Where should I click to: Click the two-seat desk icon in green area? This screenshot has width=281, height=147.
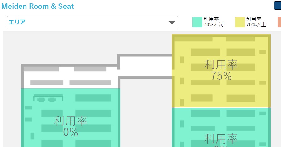coord(48,98)
